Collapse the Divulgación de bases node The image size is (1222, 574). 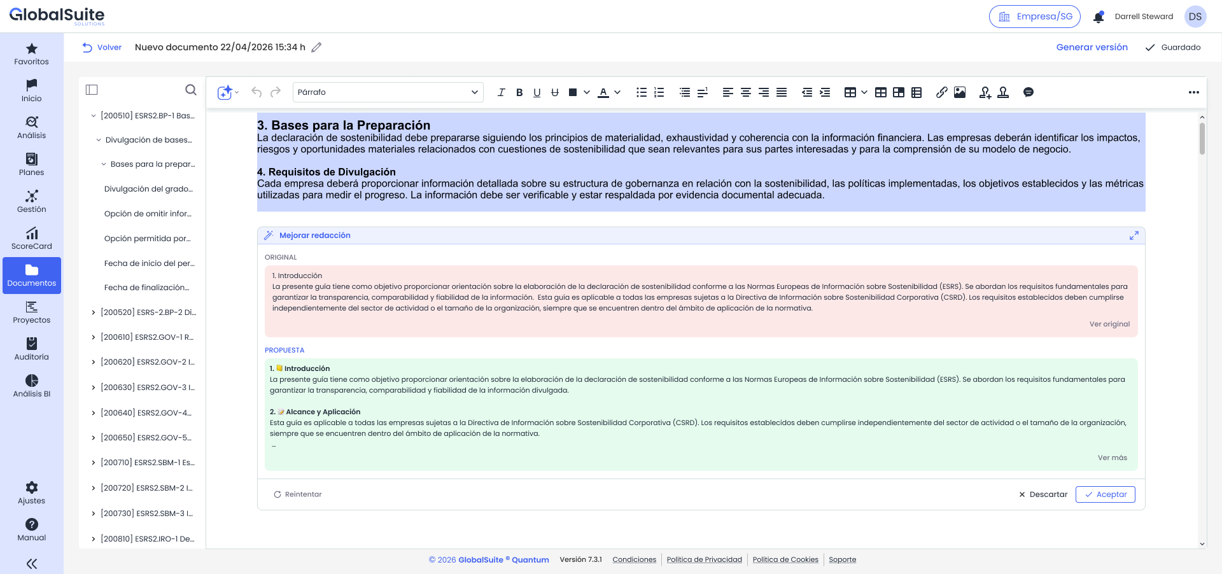[x=99, y=140]
